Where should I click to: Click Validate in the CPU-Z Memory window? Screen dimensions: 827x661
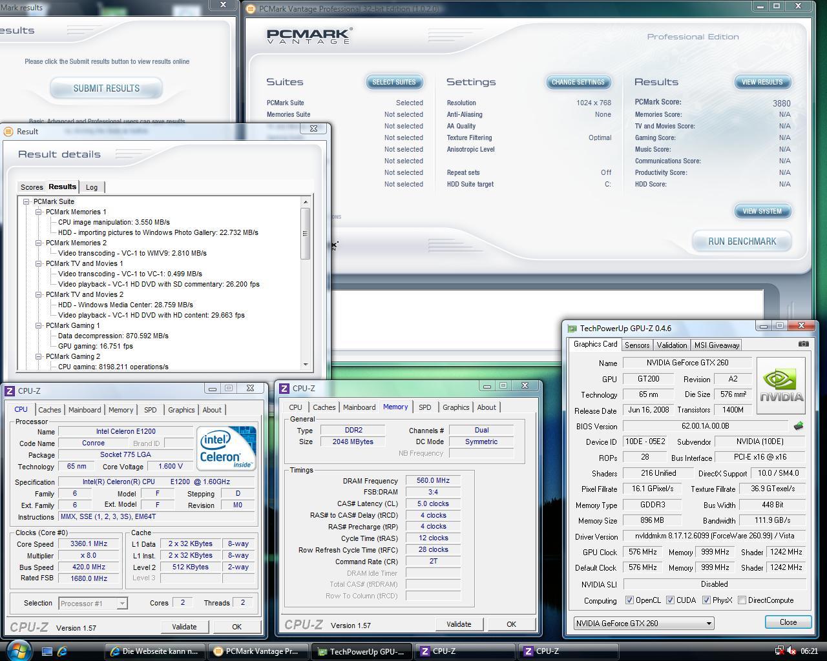(459, 624)
